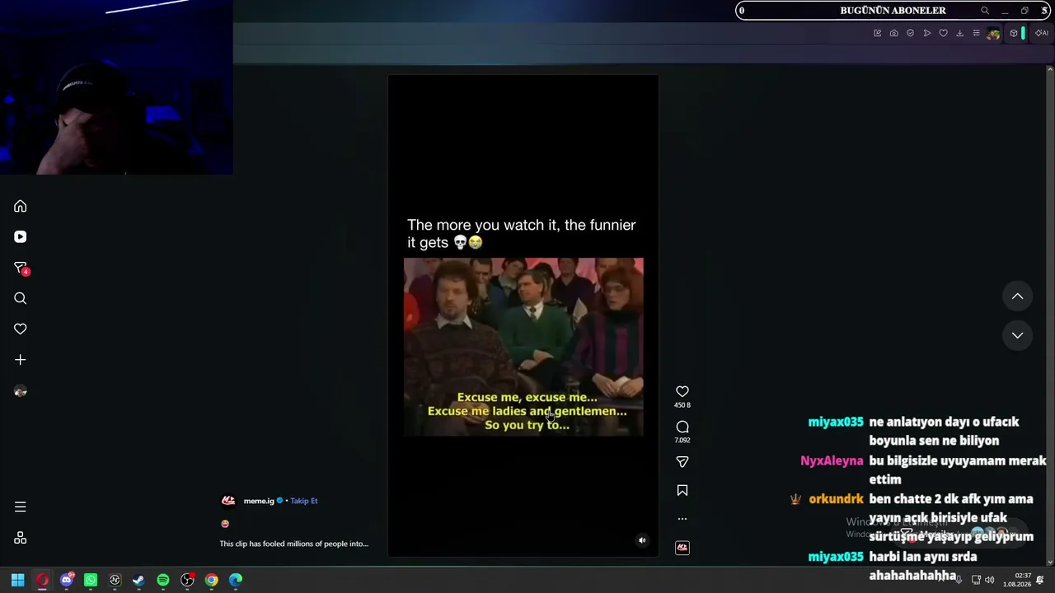Screen dimensions: 1055x593
Task: Open Notifications heart in left sidebar
Action: click(x=21, y=329)
